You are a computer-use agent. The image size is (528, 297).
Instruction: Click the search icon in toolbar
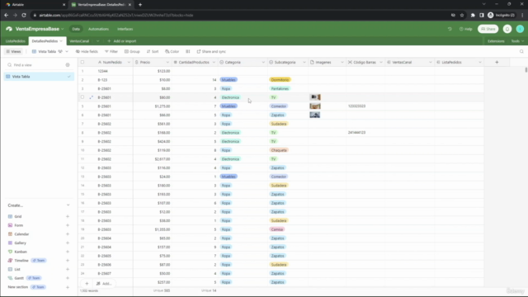pos(521,51)
